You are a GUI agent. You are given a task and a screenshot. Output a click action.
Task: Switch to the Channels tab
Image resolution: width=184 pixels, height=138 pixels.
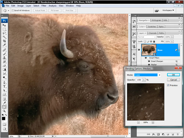152,33
